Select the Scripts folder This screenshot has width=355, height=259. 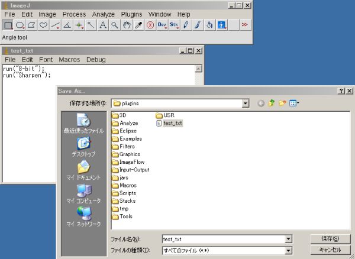pos(124,193)
